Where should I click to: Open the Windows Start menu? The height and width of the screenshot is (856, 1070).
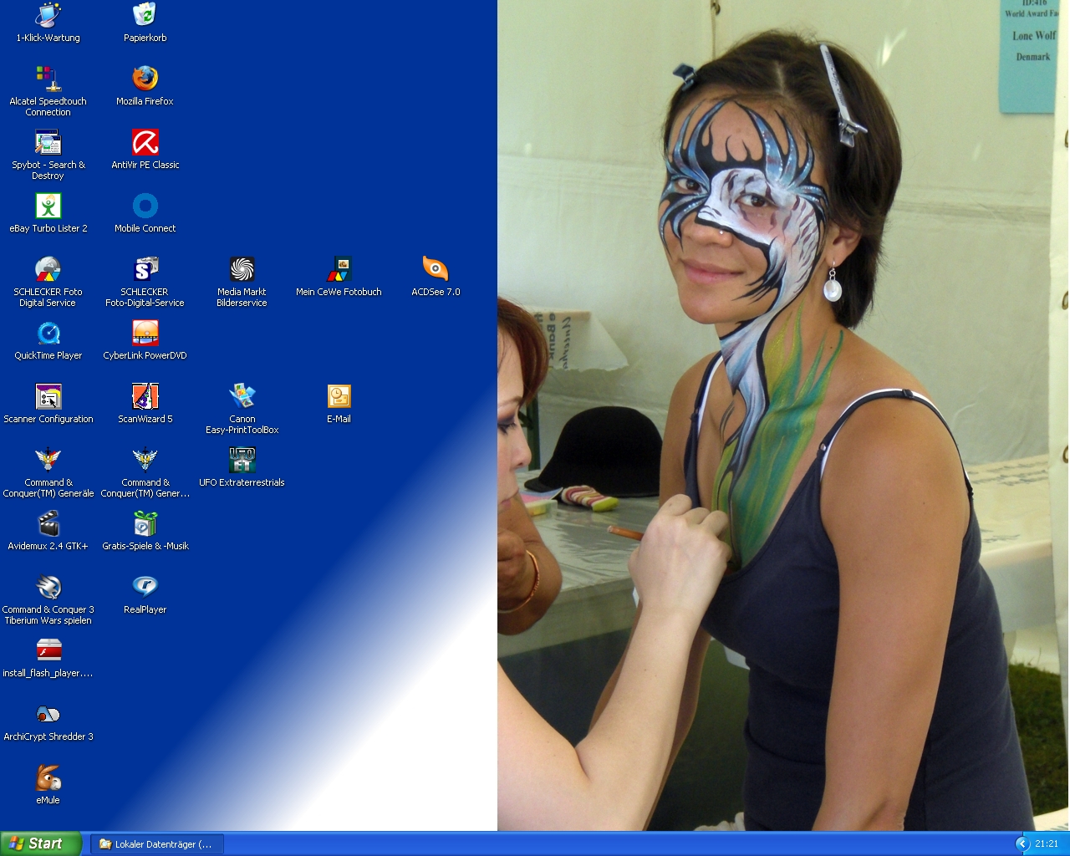pos(41,843)
